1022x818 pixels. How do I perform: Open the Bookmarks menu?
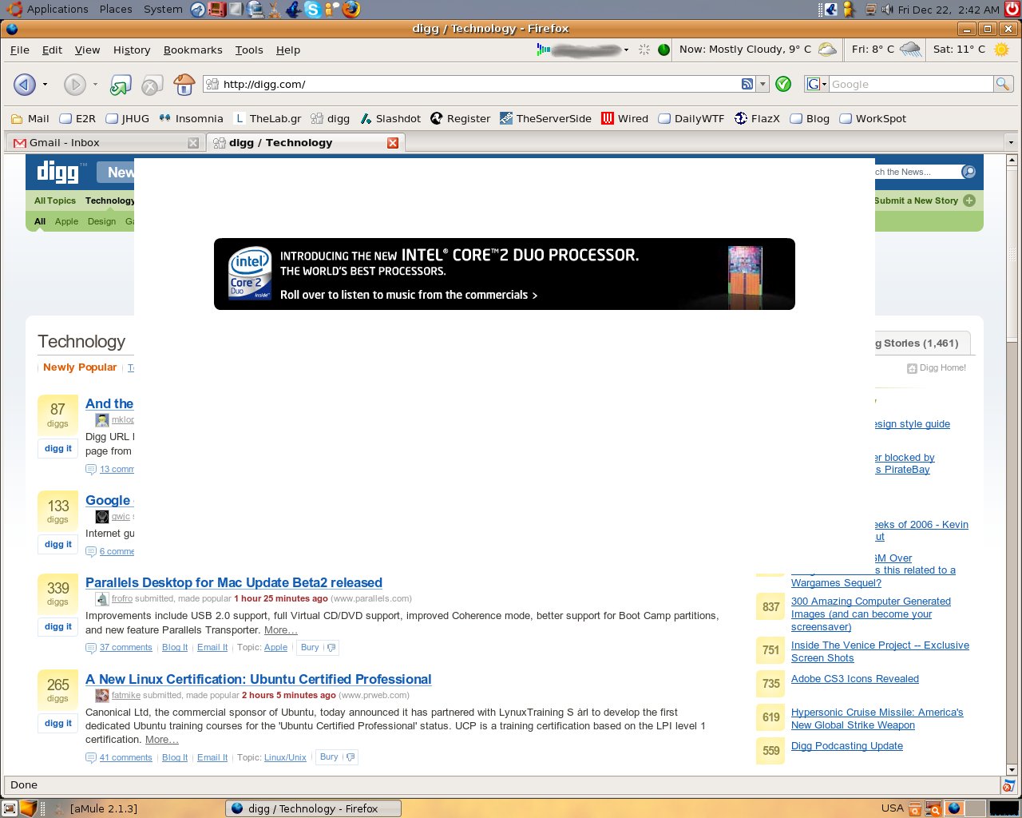[x=192, y=50]
